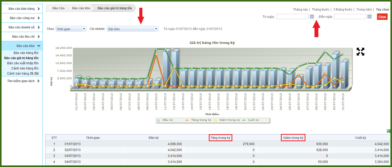Select Báo cáo giá trị hàng tồn breadcrumb
392x167 pixels.
click(x=115, y=8)
